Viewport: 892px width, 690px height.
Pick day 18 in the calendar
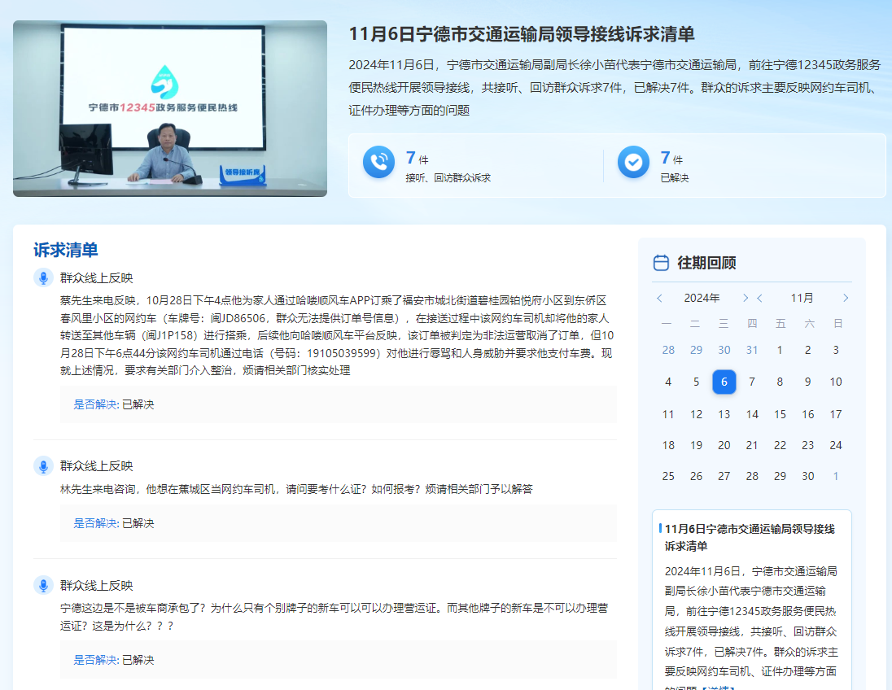668,445
